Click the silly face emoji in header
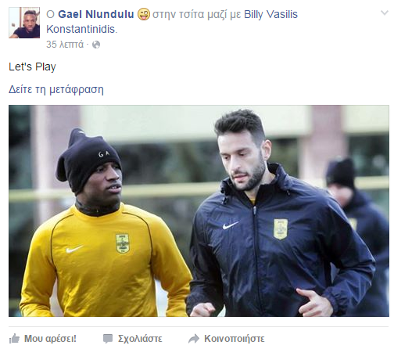Viewport: 394px width, 349px height. pyautogui.click(x=143, y=14)
